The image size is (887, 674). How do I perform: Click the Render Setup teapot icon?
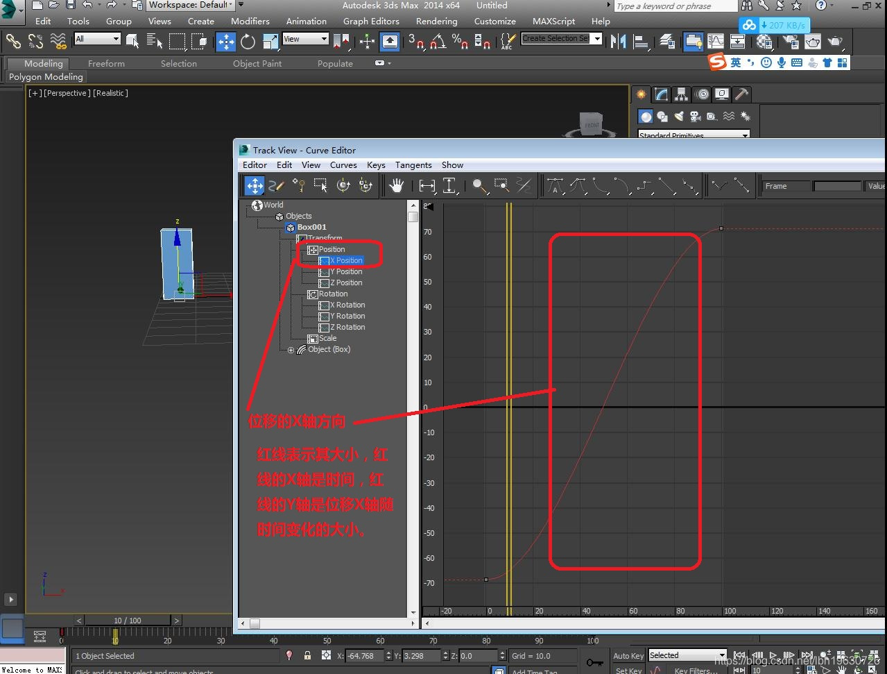[790, 42]
